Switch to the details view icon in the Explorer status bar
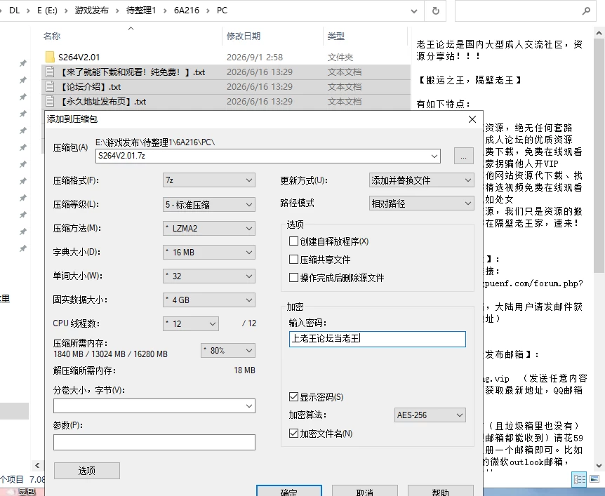Image resolution: width=605 pixels, height=496 pixels. click(x=579, y=479)
